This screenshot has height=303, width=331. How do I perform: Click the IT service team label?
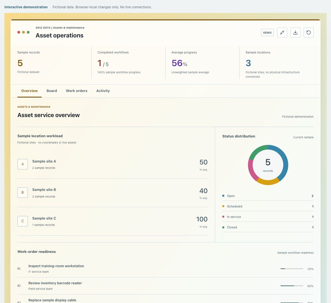39,272
